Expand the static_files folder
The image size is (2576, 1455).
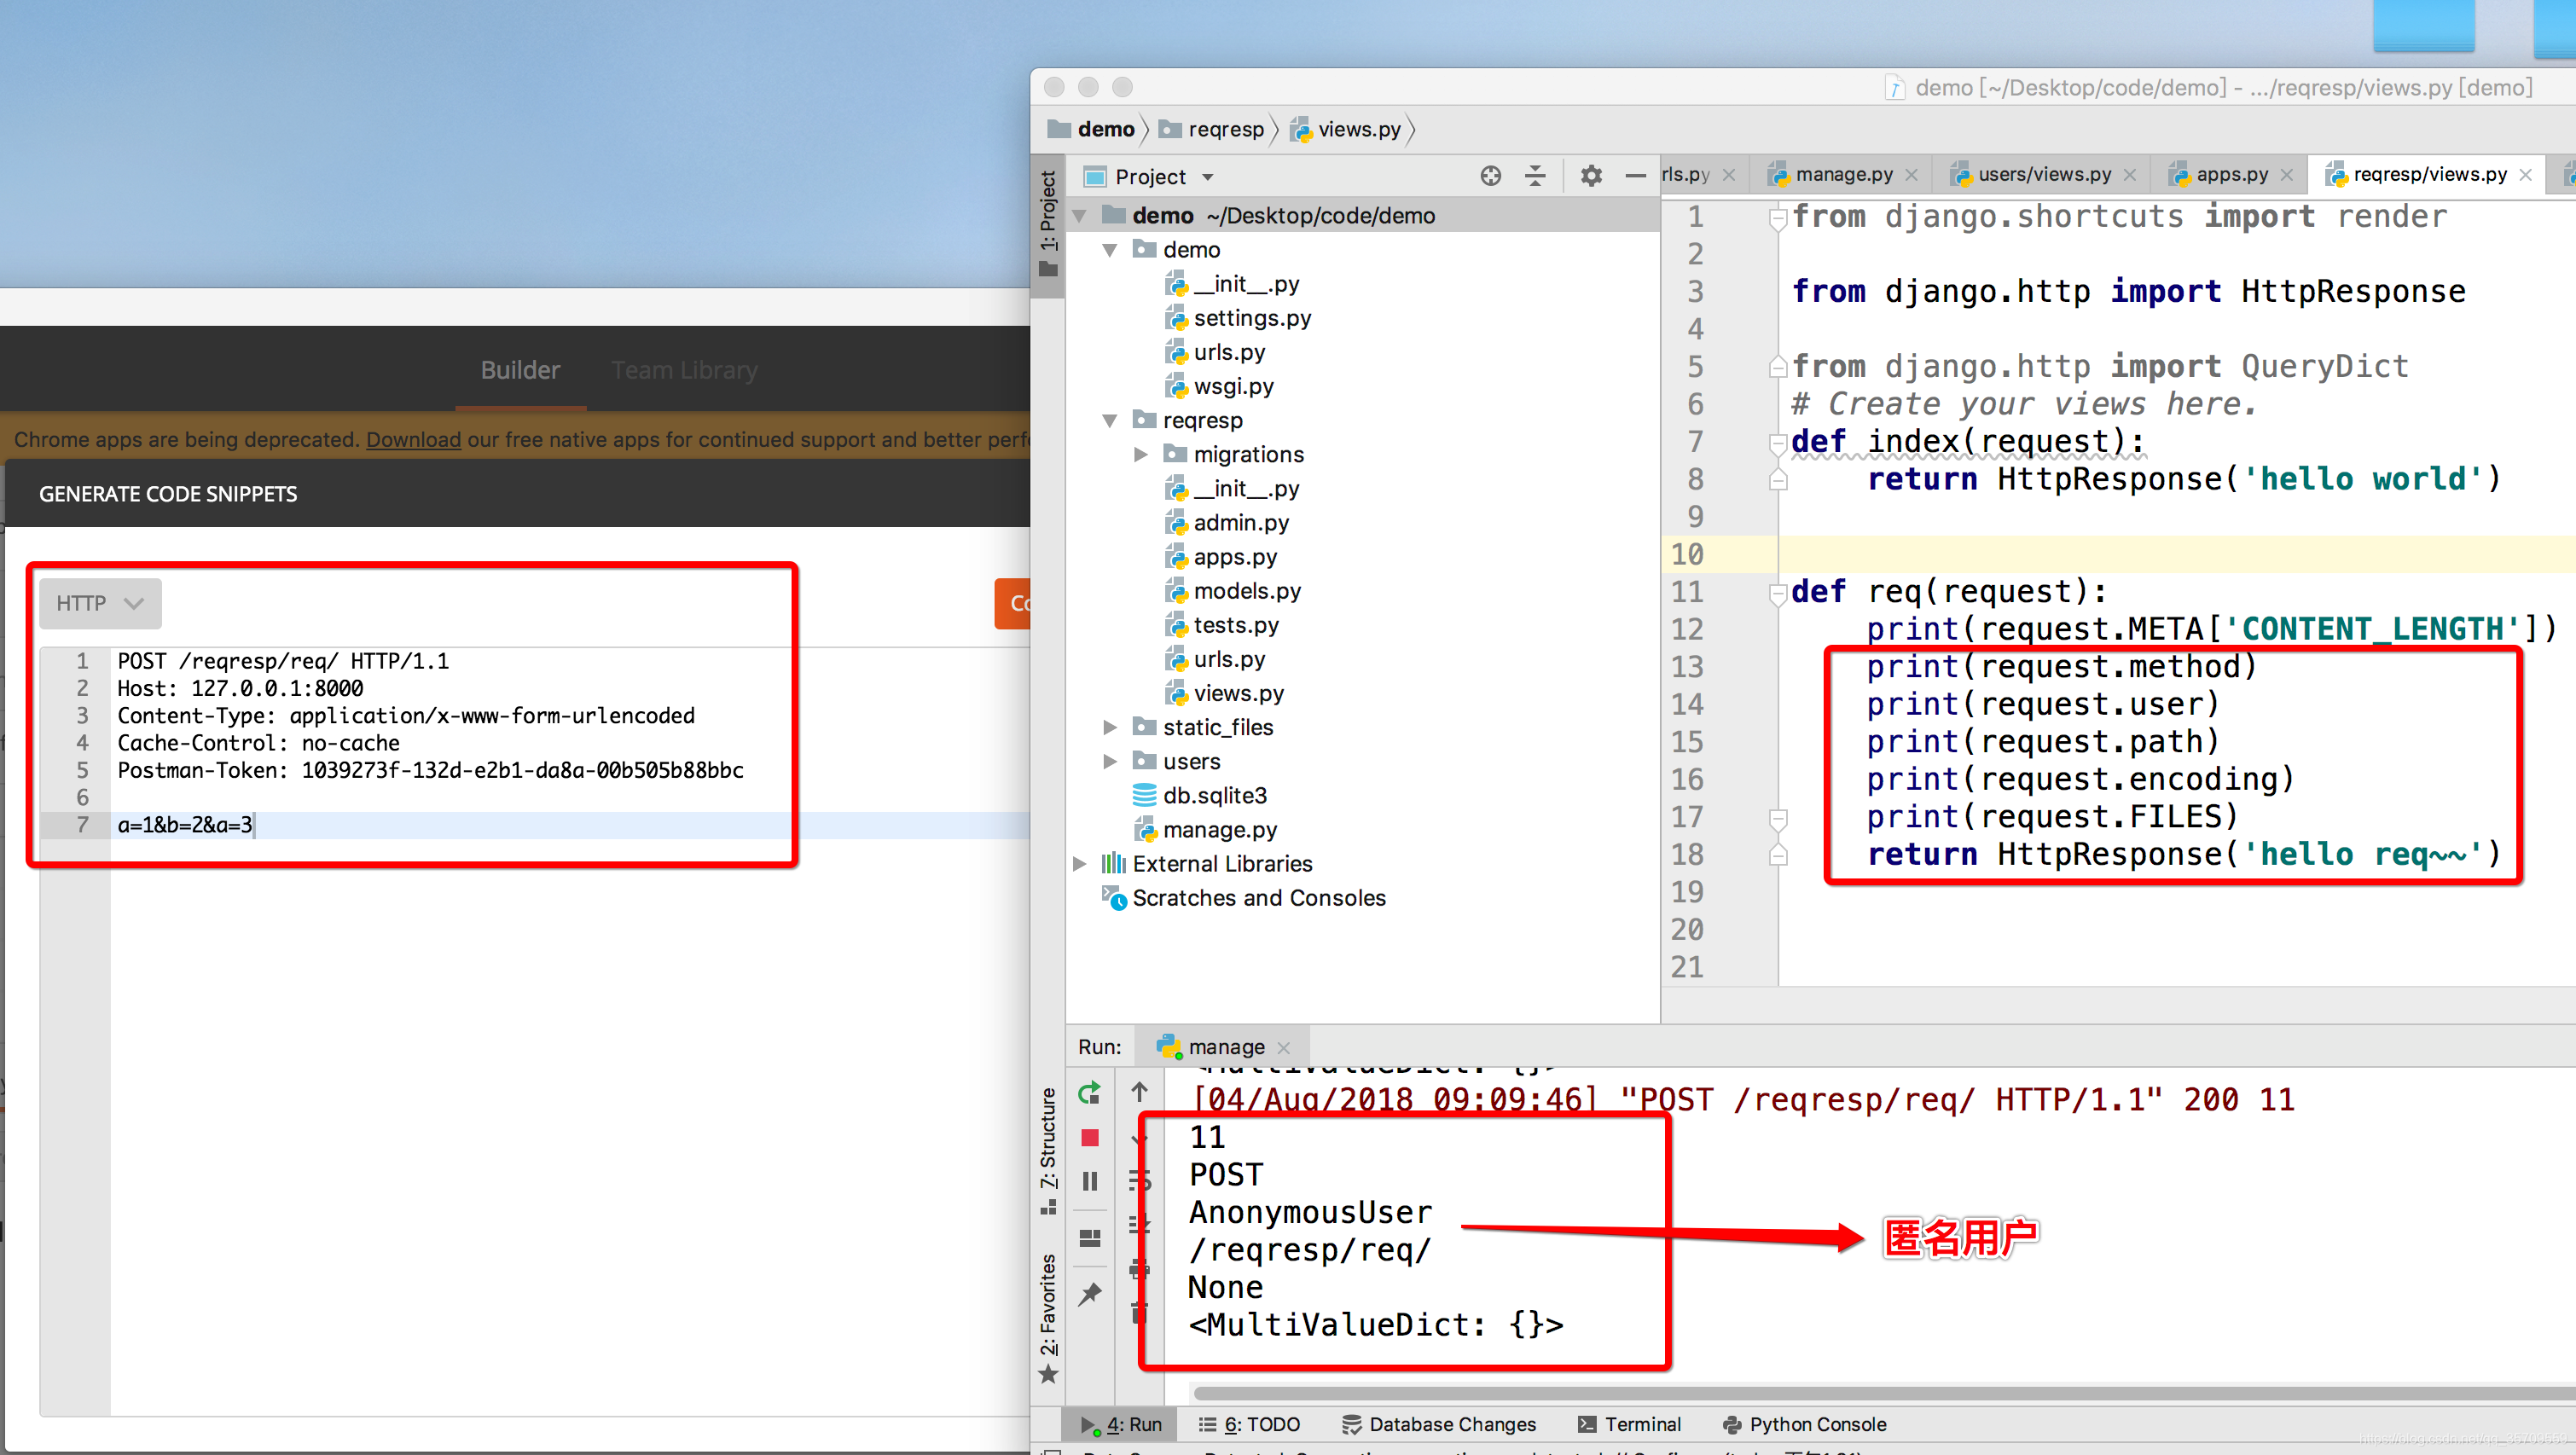[1110, 728]
